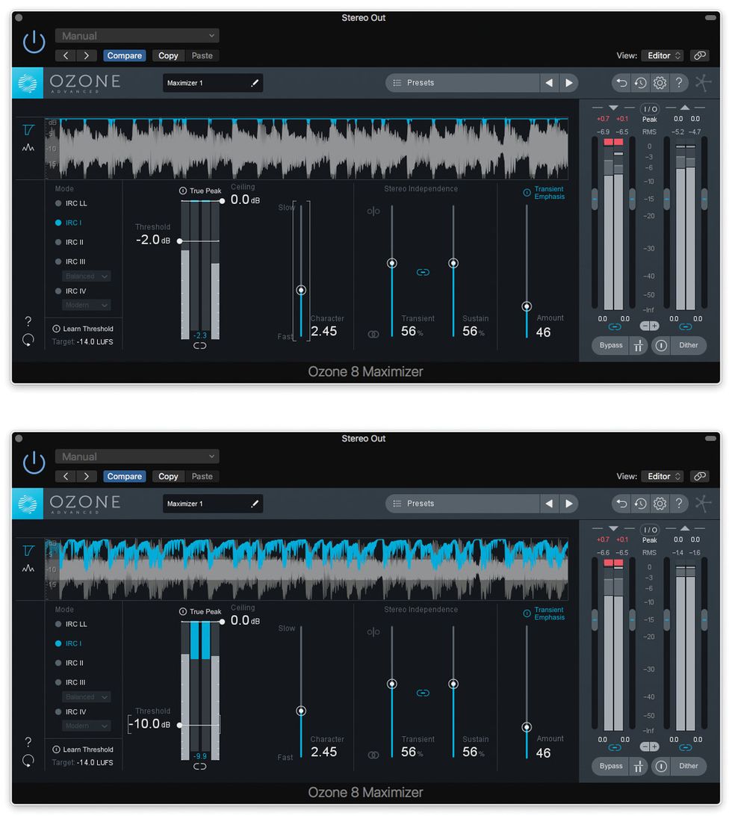Click the transient/sustain link icon in upper window

point(423,272)
